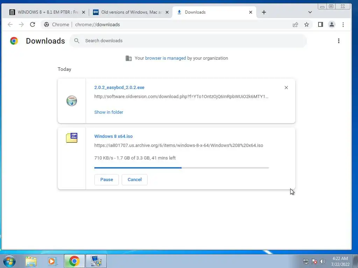Click the magnifier icon in search downloads
Viewport: 358px width, 268px height.
click(77, 41)
